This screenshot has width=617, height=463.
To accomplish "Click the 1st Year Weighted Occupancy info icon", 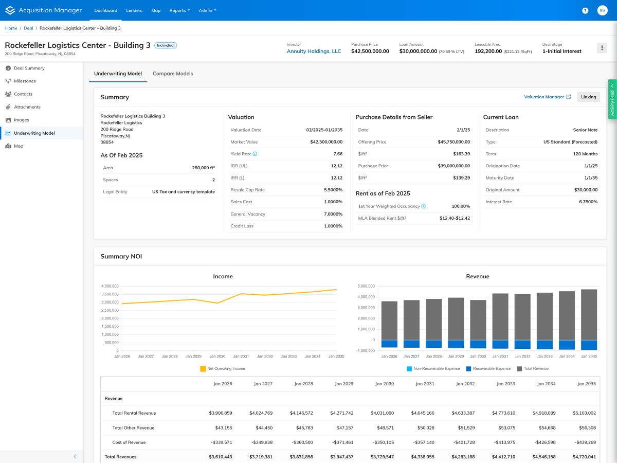I will [x=424, y=206].
